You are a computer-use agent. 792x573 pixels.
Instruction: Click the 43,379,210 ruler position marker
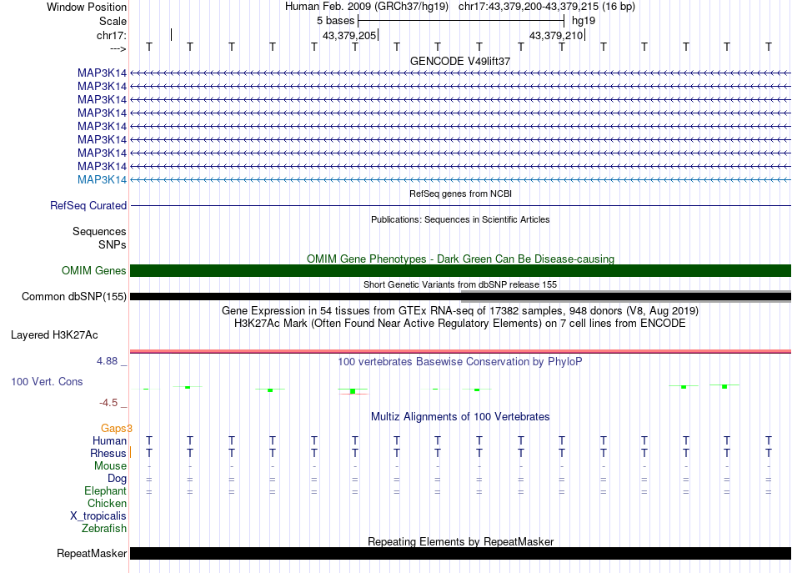click(x=557, y=35)
